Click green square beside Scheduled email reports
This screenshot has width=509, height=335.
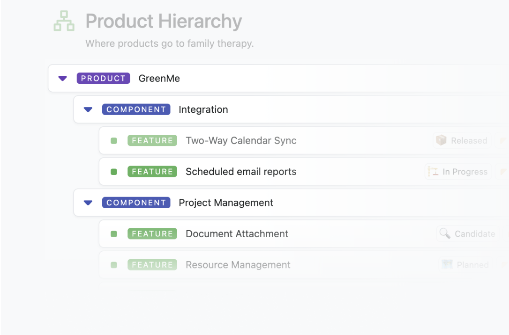click(x=114, y=172)
